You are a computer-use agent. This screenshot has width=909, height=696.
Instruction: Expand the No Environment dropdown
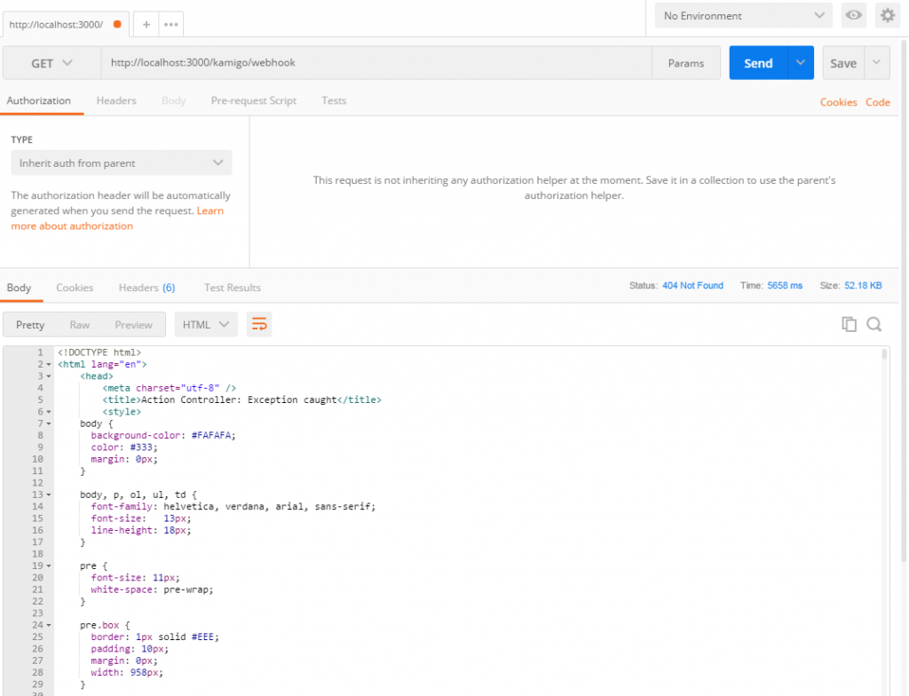[x=744, y=16]
